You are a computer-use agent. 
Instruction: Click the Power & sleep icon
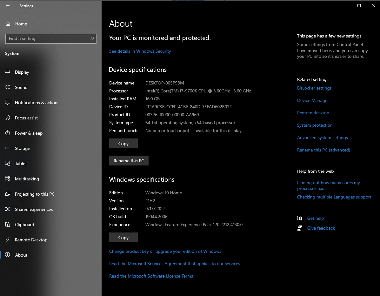tap(8, 133)
